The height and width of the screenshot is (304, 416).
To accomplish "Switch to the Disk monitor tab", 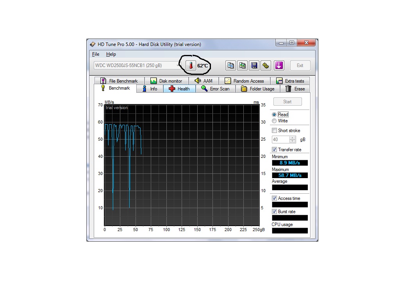I will tap(166, 81).
